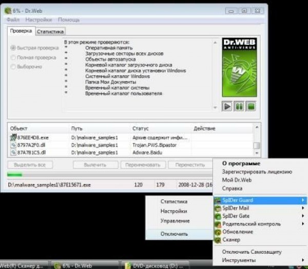Expand Родительский контроль submenu arrow
Screen dimensions: 308x269
[303, 224]
